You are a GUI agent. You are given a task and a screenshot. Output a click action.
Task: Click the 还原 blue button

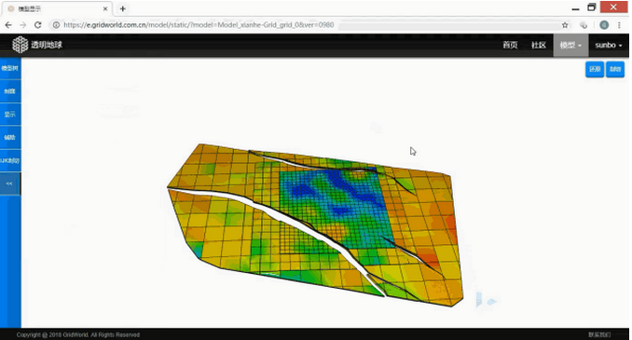(x=595, y=69)
